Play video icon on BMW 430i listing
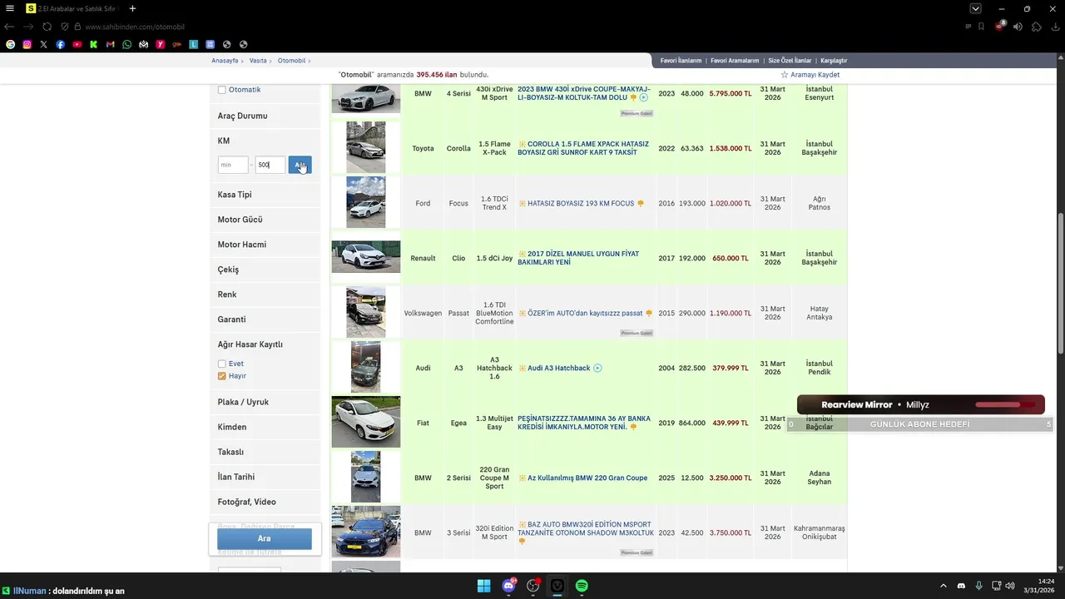This screenshot has width=1065, height=599. pyautogui.click(x=643, y=97)
